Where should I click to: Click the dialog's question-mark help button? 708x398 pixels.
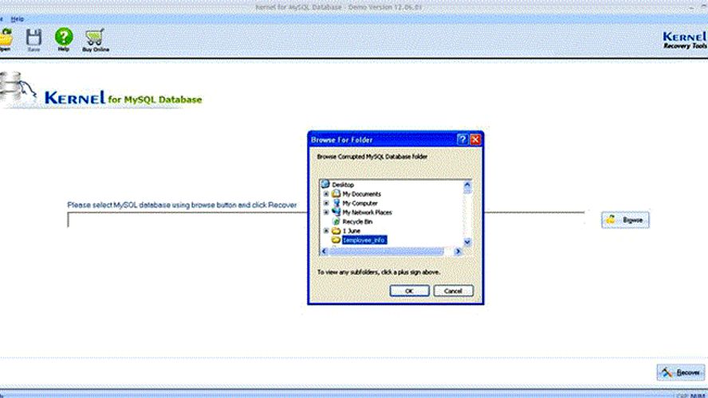point(462,140)
